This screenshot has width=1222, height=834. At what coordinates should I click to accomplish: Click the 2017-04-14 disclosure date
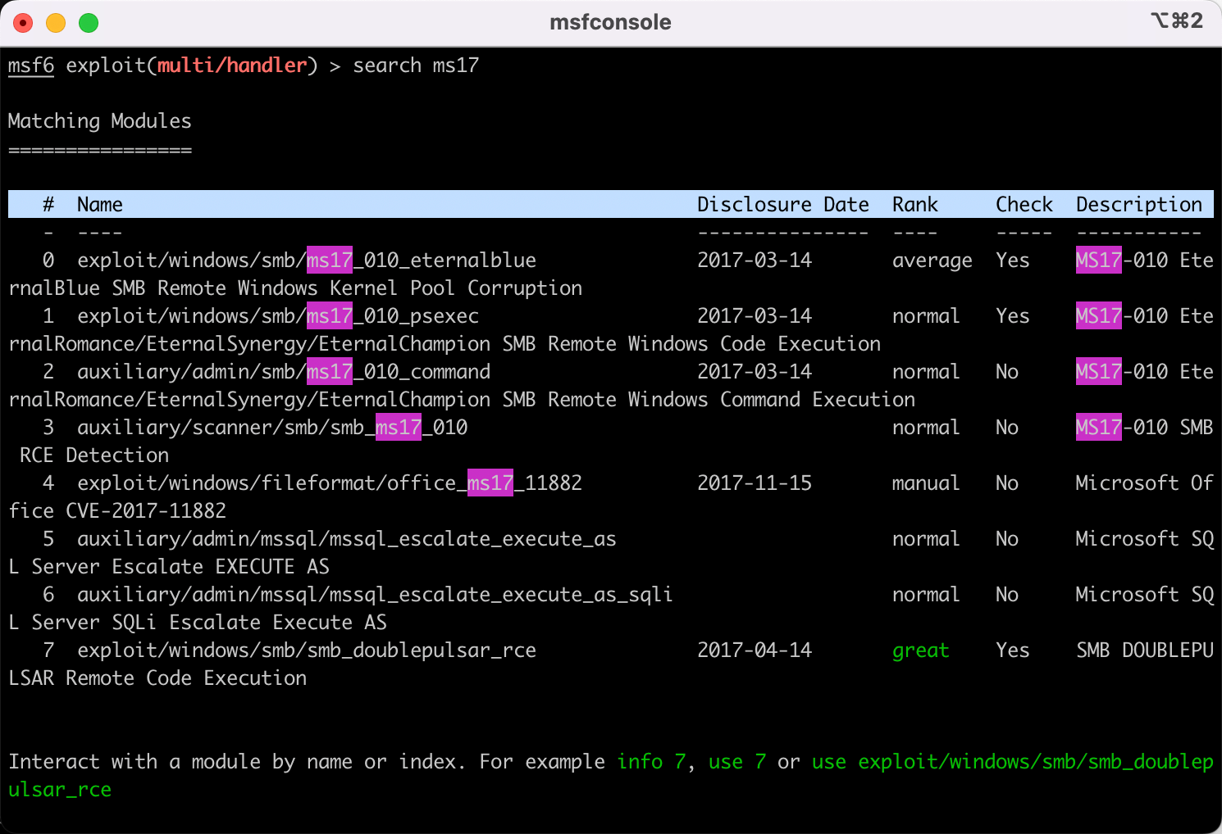coord(755,650)
